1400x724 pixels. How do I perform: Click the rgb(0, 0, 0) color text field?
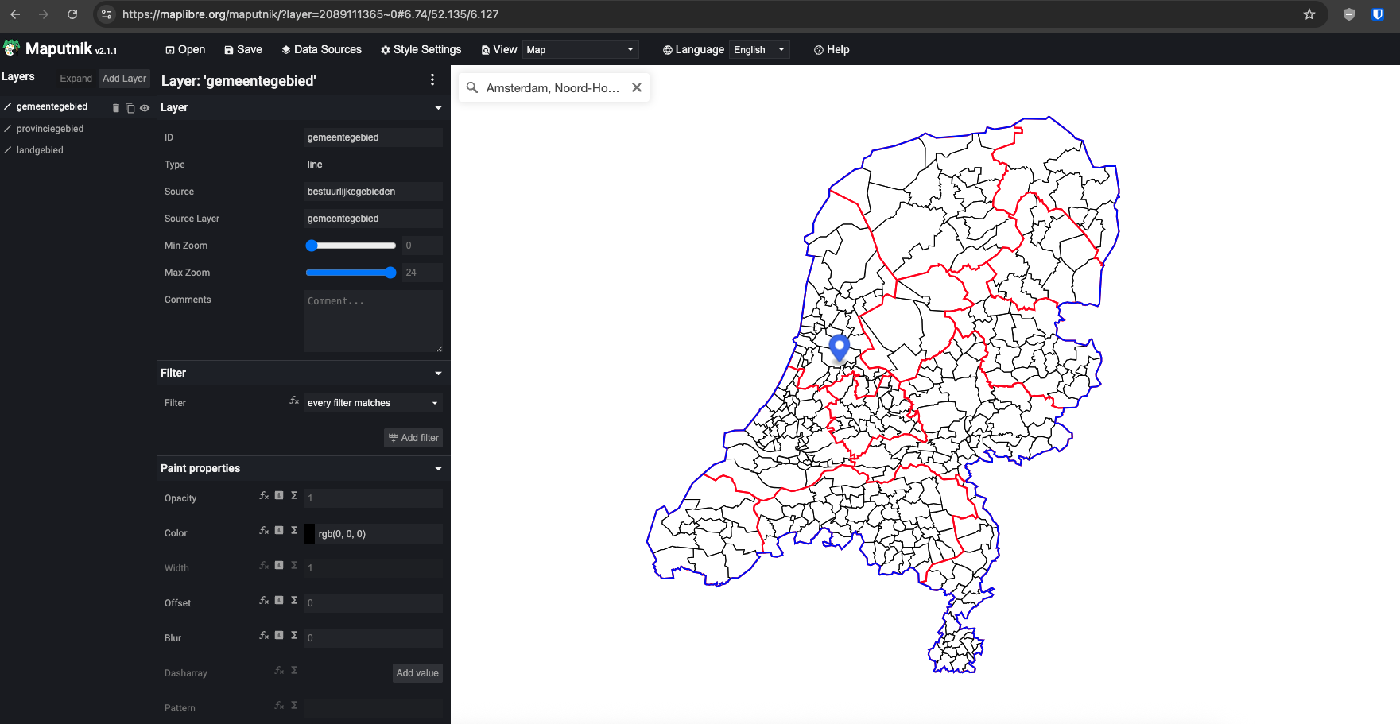coord(378,534)
